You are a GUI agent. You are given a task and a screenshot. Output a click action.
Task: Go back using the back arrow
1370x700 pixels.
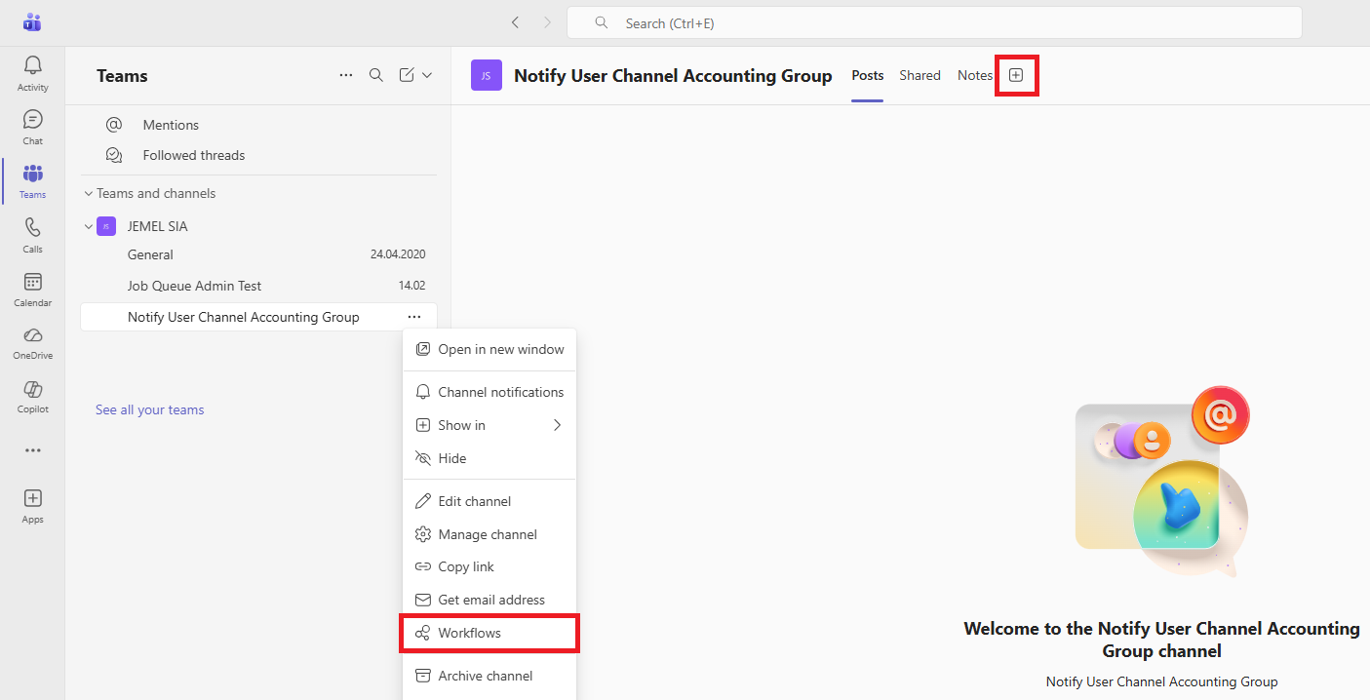(x=515, y=22)
